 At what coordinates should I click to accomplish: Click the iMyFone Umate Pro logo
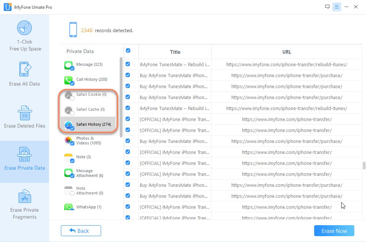pyautogui.click(x=8, y=7)
